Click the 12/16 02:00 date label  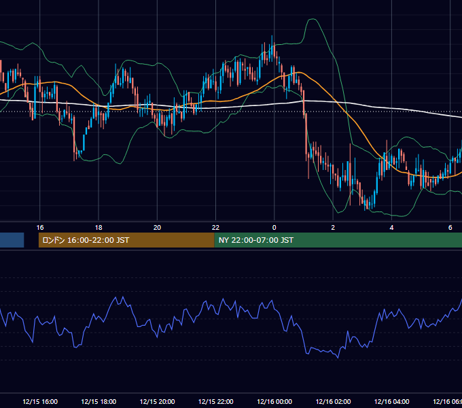point(333,401)
